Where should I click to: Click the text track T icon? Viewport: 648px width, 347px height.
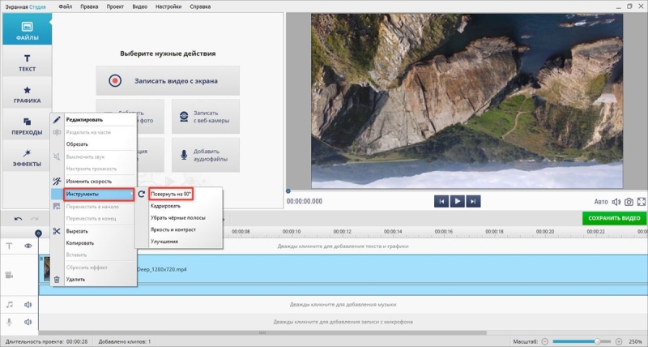click(x=9, y=246)
